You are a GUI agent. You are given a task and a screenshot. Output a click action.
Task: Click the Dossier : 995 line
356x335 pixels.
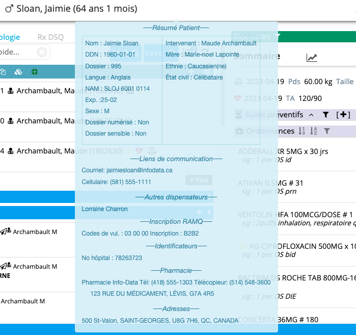(103, 66)
